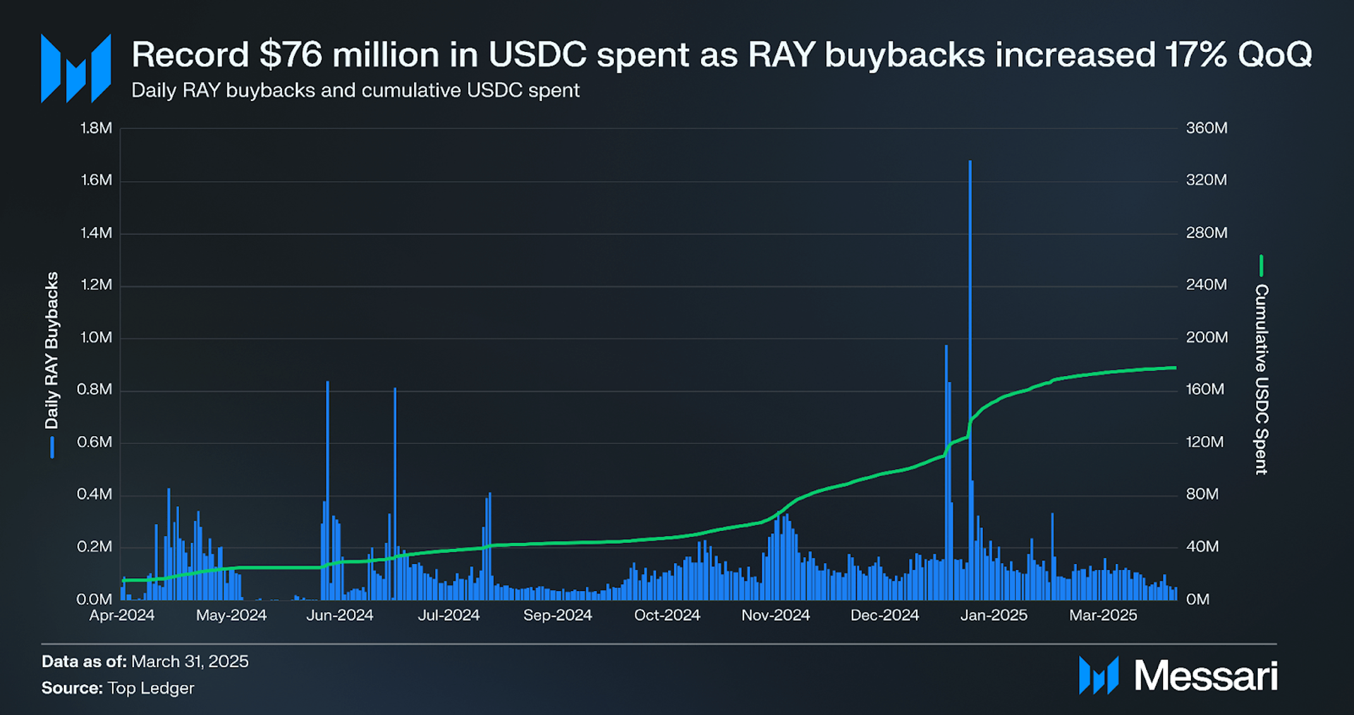The image size is (1354, 715).
Task: Click the 200M right axis label
Action: coord(1207,338)
